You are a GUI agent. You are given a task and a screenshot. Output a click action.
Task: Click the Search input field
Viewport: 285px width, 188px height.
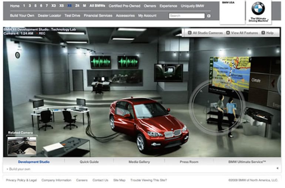click(x=187, y=16)
